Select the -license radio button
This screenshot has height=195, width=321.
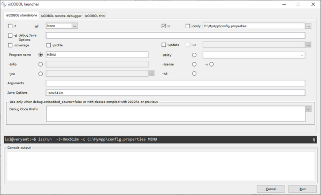[194, 64]
